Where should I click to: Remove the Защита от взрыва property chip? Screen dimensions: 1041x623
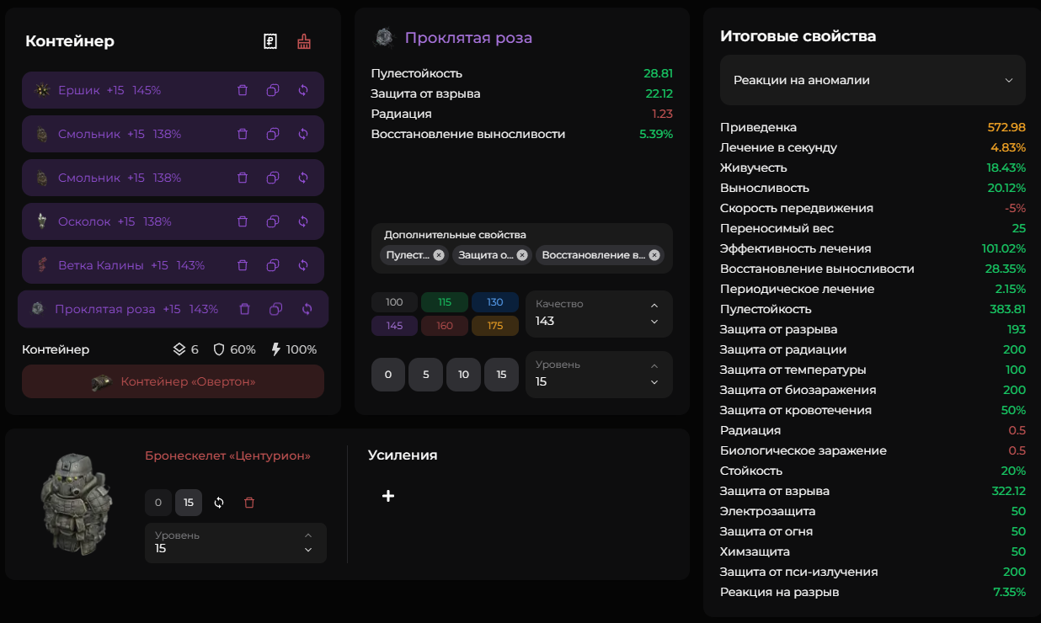522,255
